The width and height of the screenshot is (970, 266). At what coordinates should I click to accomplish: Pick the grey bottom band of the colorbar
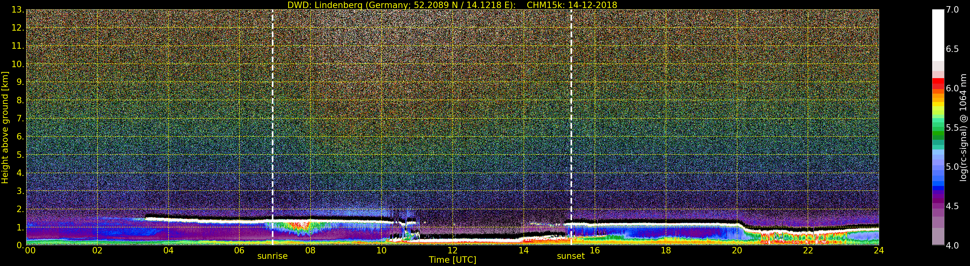pyautogui.click(x=938, y=236)
